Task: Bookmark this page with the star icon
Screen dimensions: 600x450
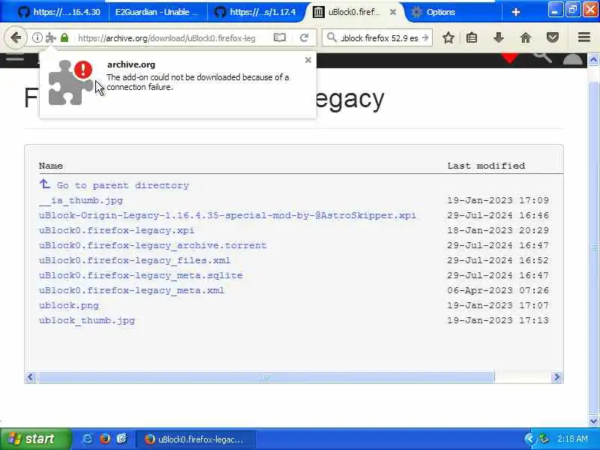Action: (x=448, y=37)
